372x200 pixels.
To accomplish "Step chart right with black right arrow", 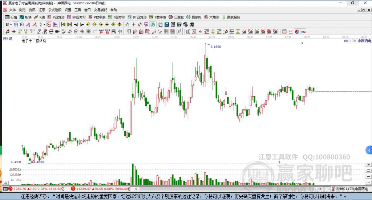I will (x=82, y=24).
